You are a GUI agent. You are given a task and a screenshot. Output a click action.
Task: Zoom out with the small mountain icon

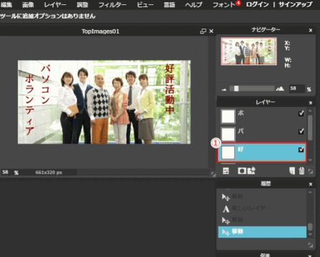pyautogui.click(x=224, y=89)
